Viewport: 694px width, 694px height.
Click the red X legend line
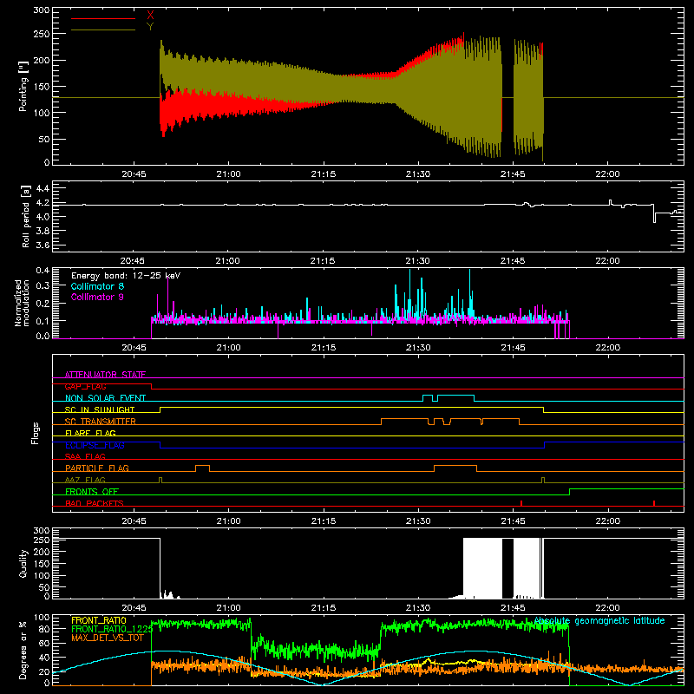point(103,18)
